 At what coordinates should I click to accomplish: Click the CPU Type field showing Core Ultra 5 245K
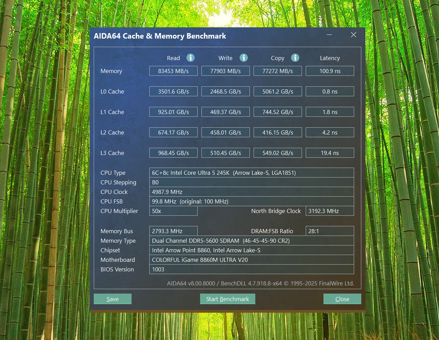(x=252, y=173)
